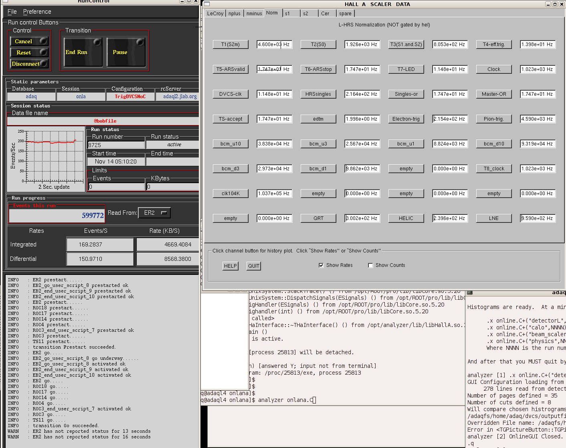Open history for T5-ARSvalid channel
The image size is (566, 448).
click(x=230, y=69)
